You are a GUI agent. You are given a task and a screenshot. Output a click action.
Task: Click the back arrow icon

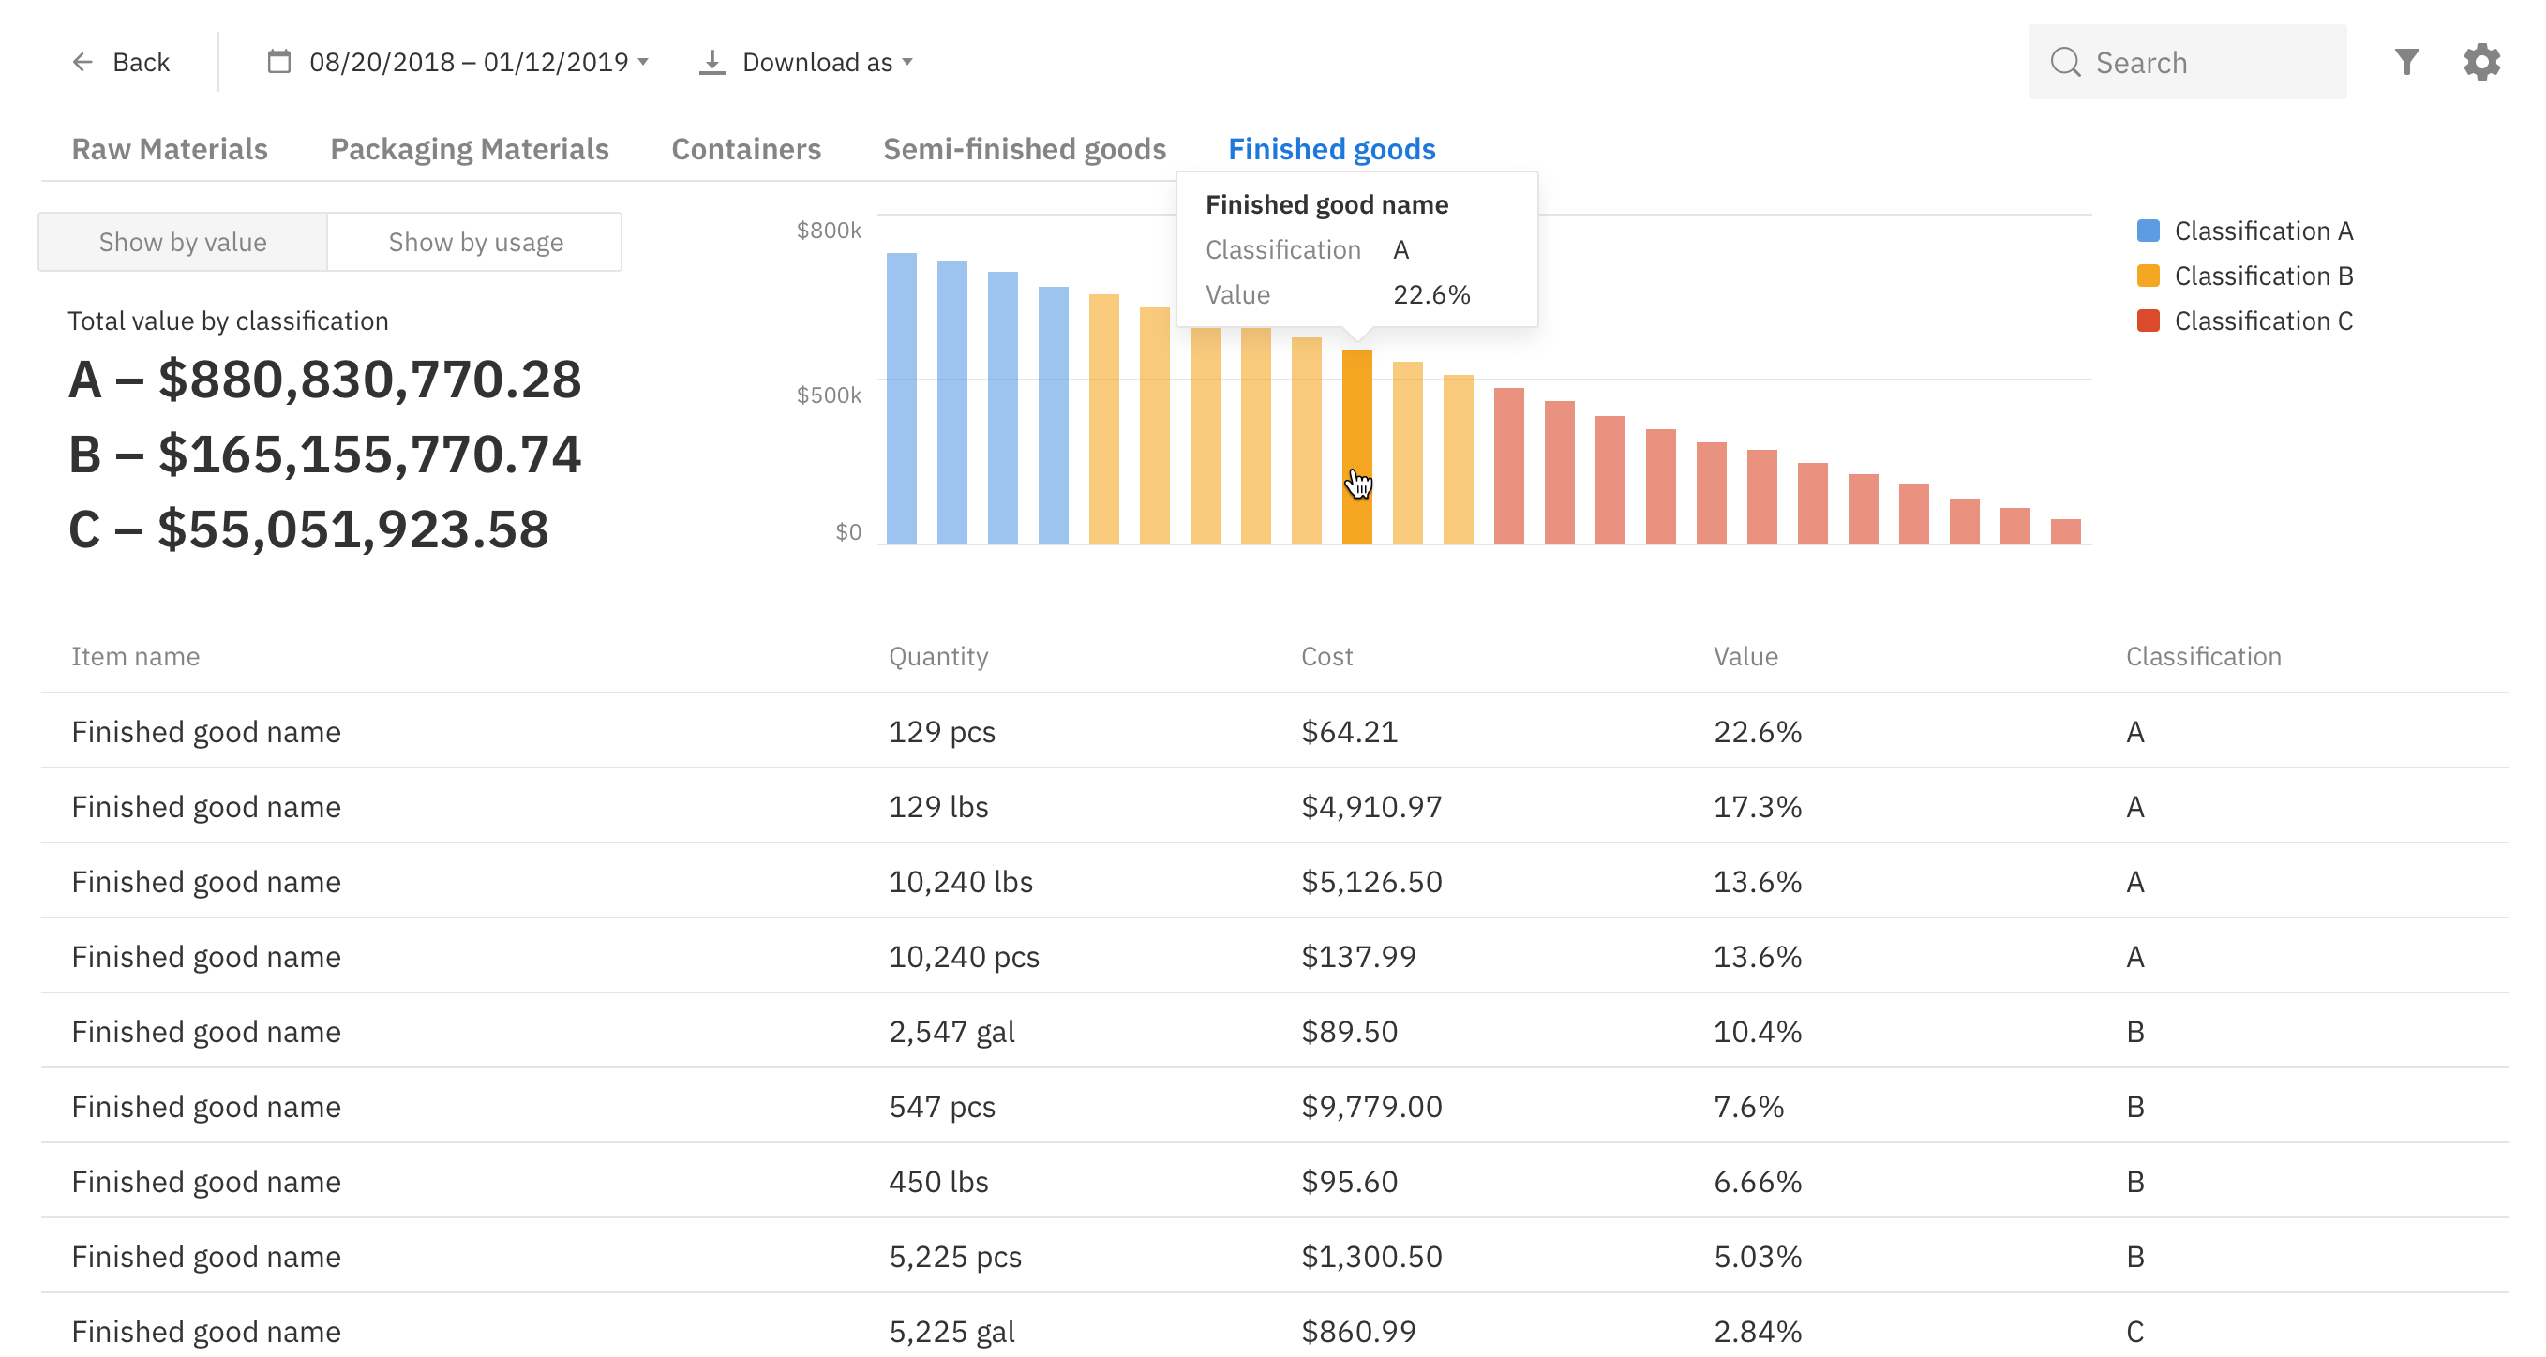tap(83, 62)
